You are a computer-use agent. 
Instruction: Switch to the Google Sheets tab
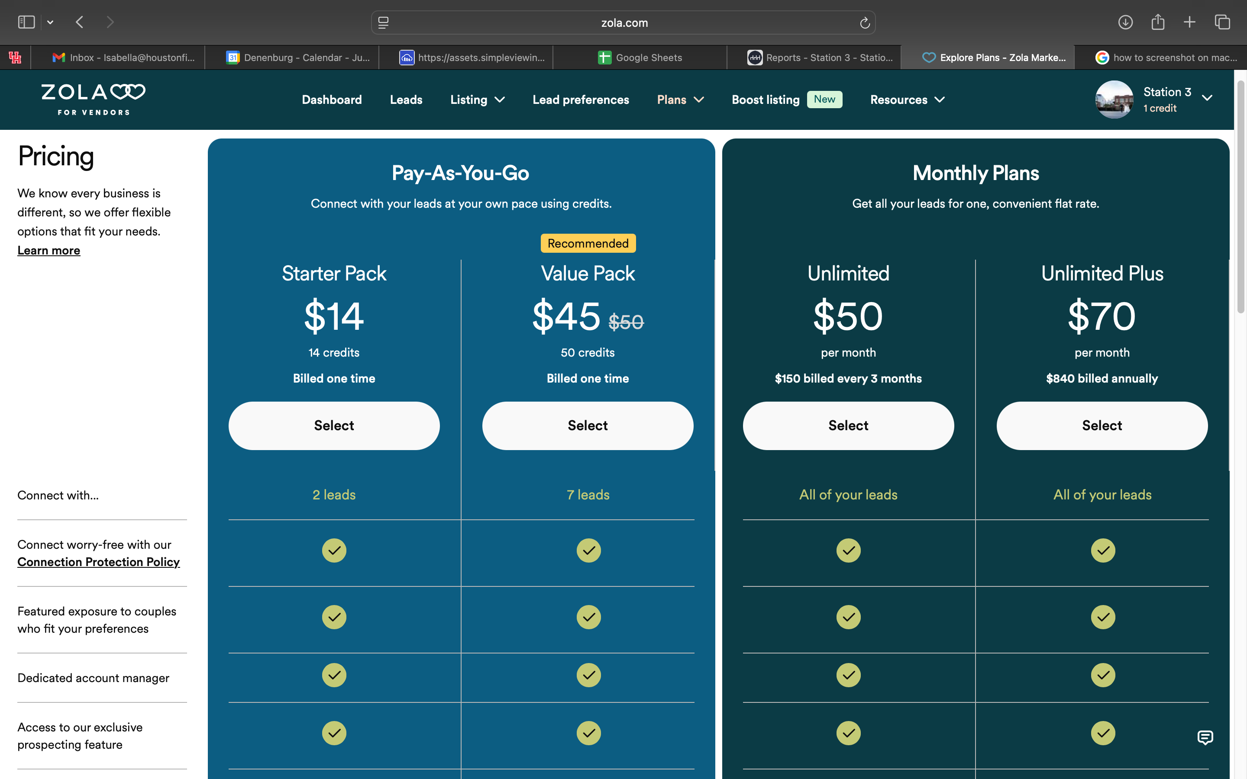(x=640, y=58)
